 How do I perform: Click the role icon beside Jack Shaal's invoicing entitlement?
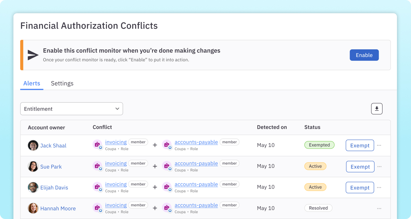pos(98,145)
